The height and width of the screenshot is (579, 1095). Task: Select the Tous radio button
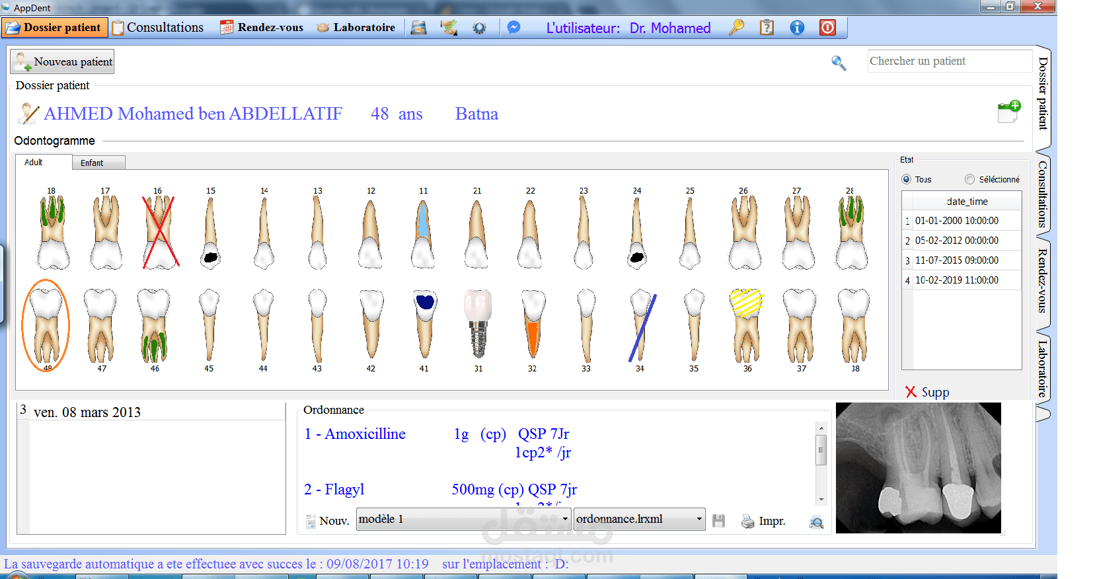click(907, 179)
